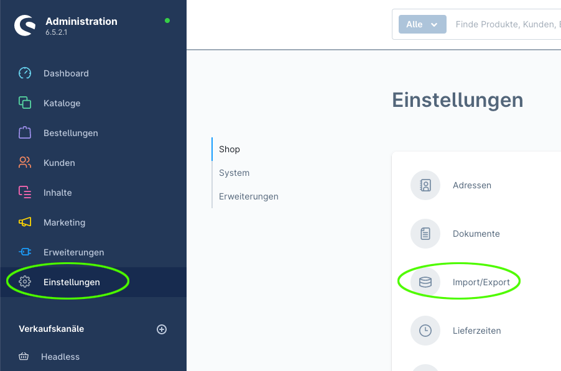Open the Headless sales channel
The height and width of the screenshot is (371, 561).
coord(60,357)
